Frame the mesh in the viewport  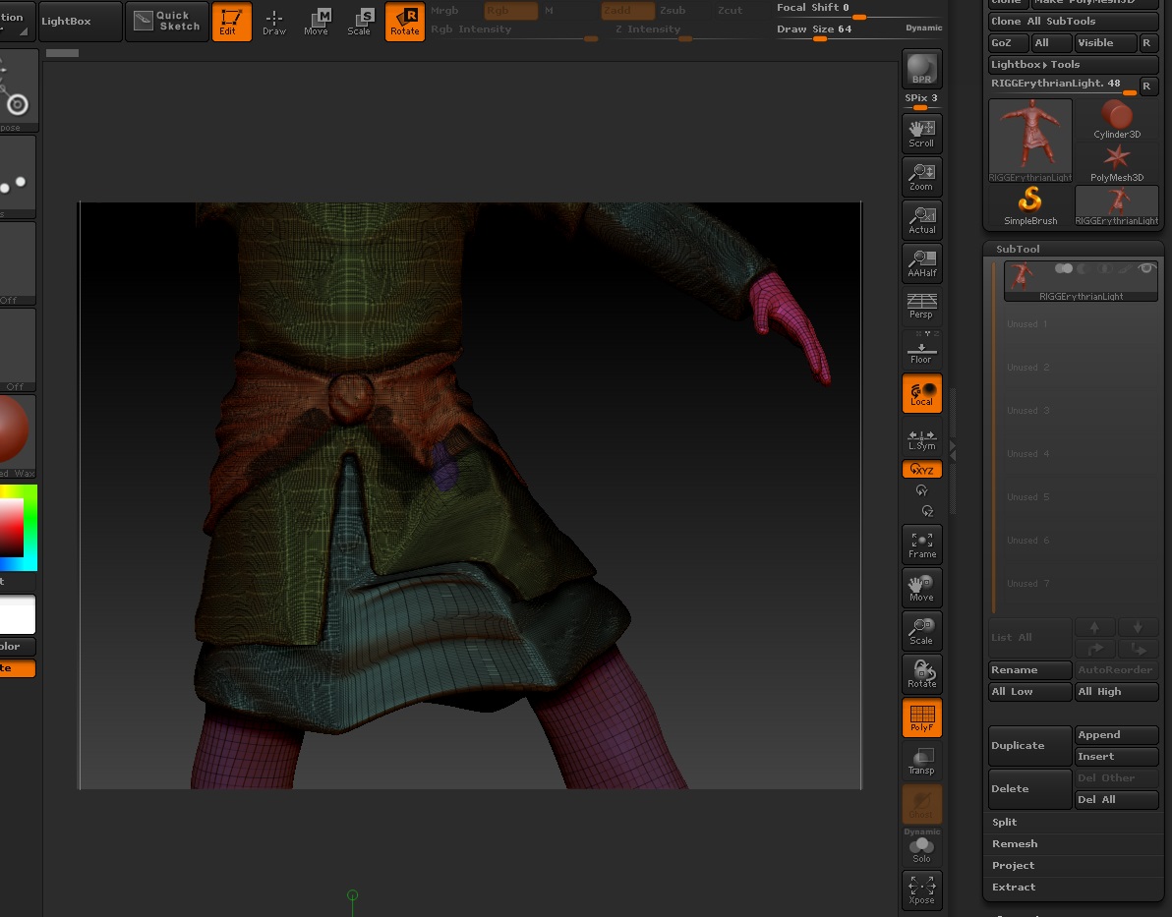(921, 544)
